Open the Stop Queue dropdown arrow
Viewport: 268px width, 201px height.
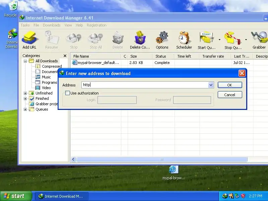tap(246, 40)
